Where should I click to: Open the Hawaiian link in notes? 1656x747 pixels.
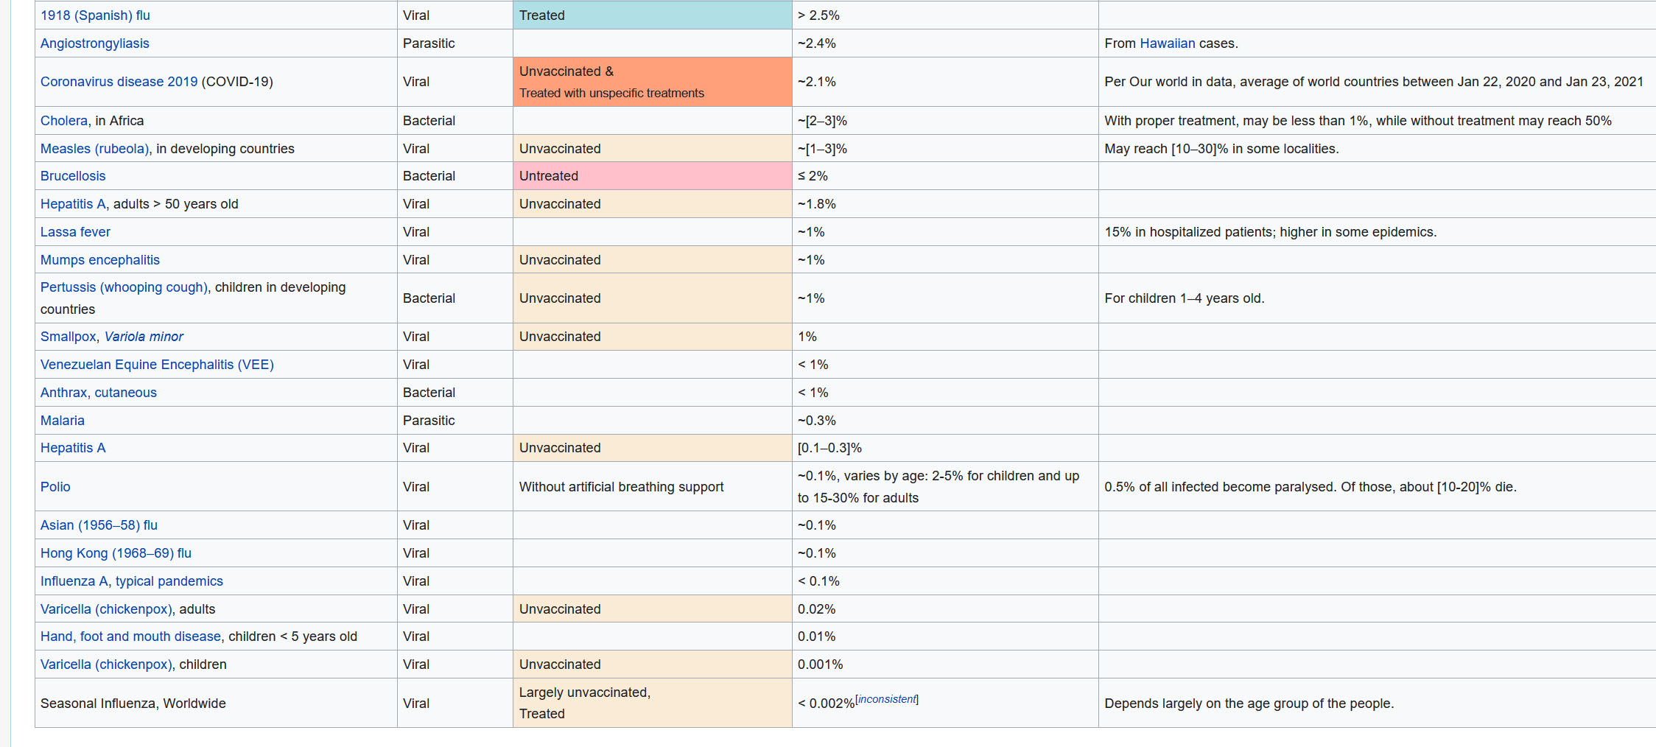(1167, 43)
